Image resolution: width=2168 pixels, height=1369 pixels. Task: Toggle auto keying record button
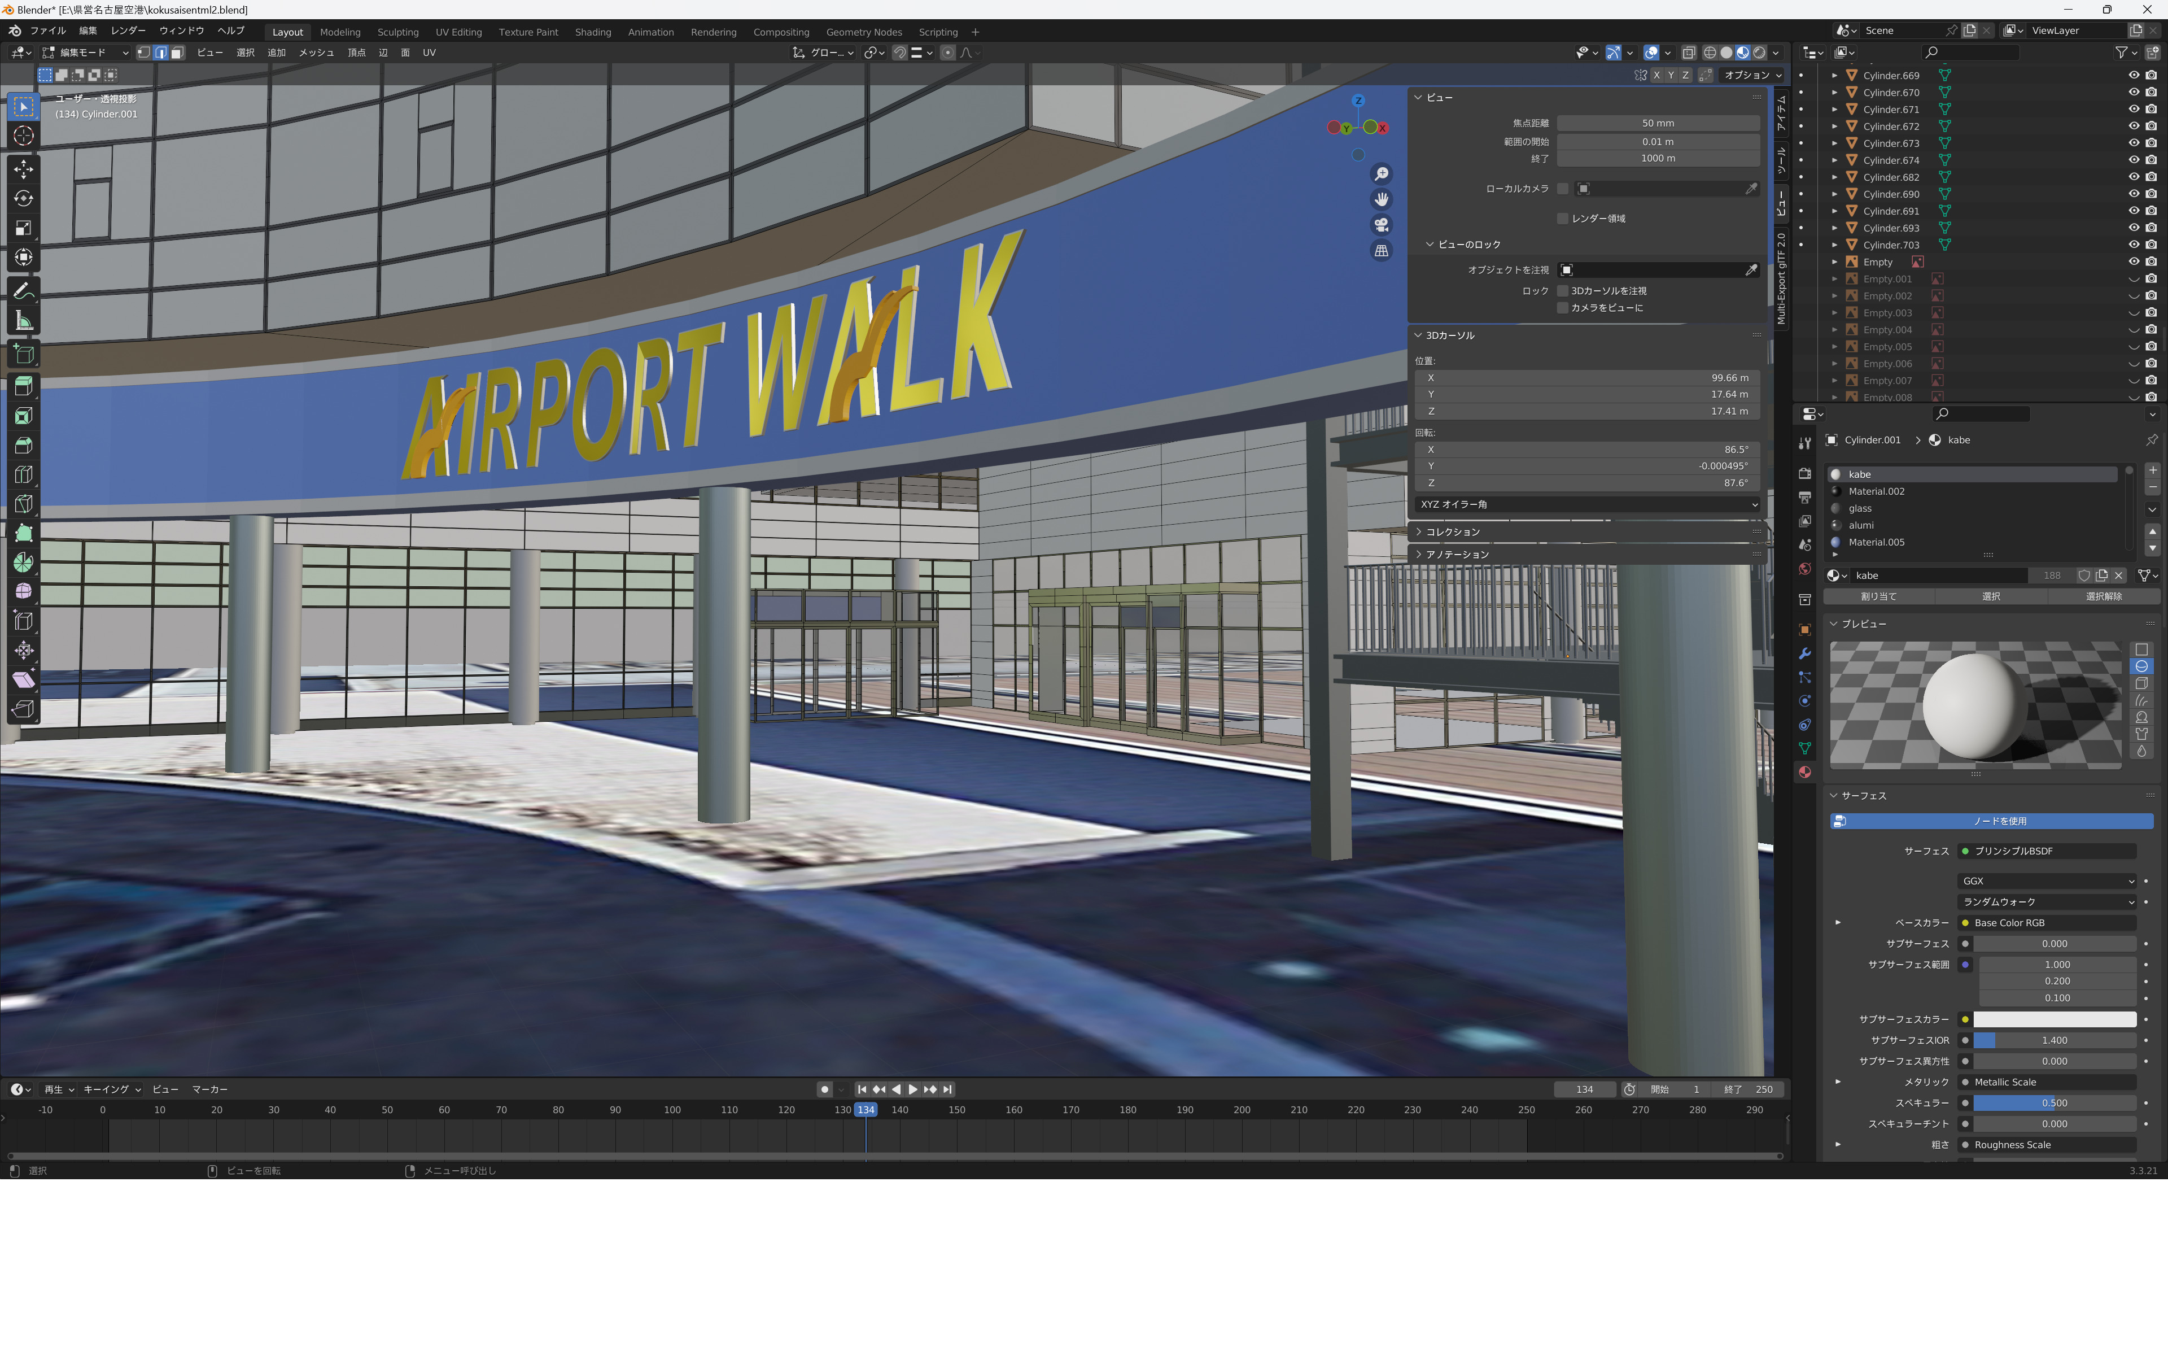824,1090
